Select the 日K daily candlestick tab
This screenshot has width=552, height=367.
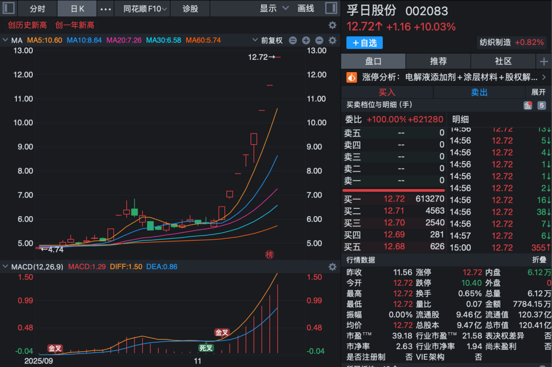tap(77, 9)
